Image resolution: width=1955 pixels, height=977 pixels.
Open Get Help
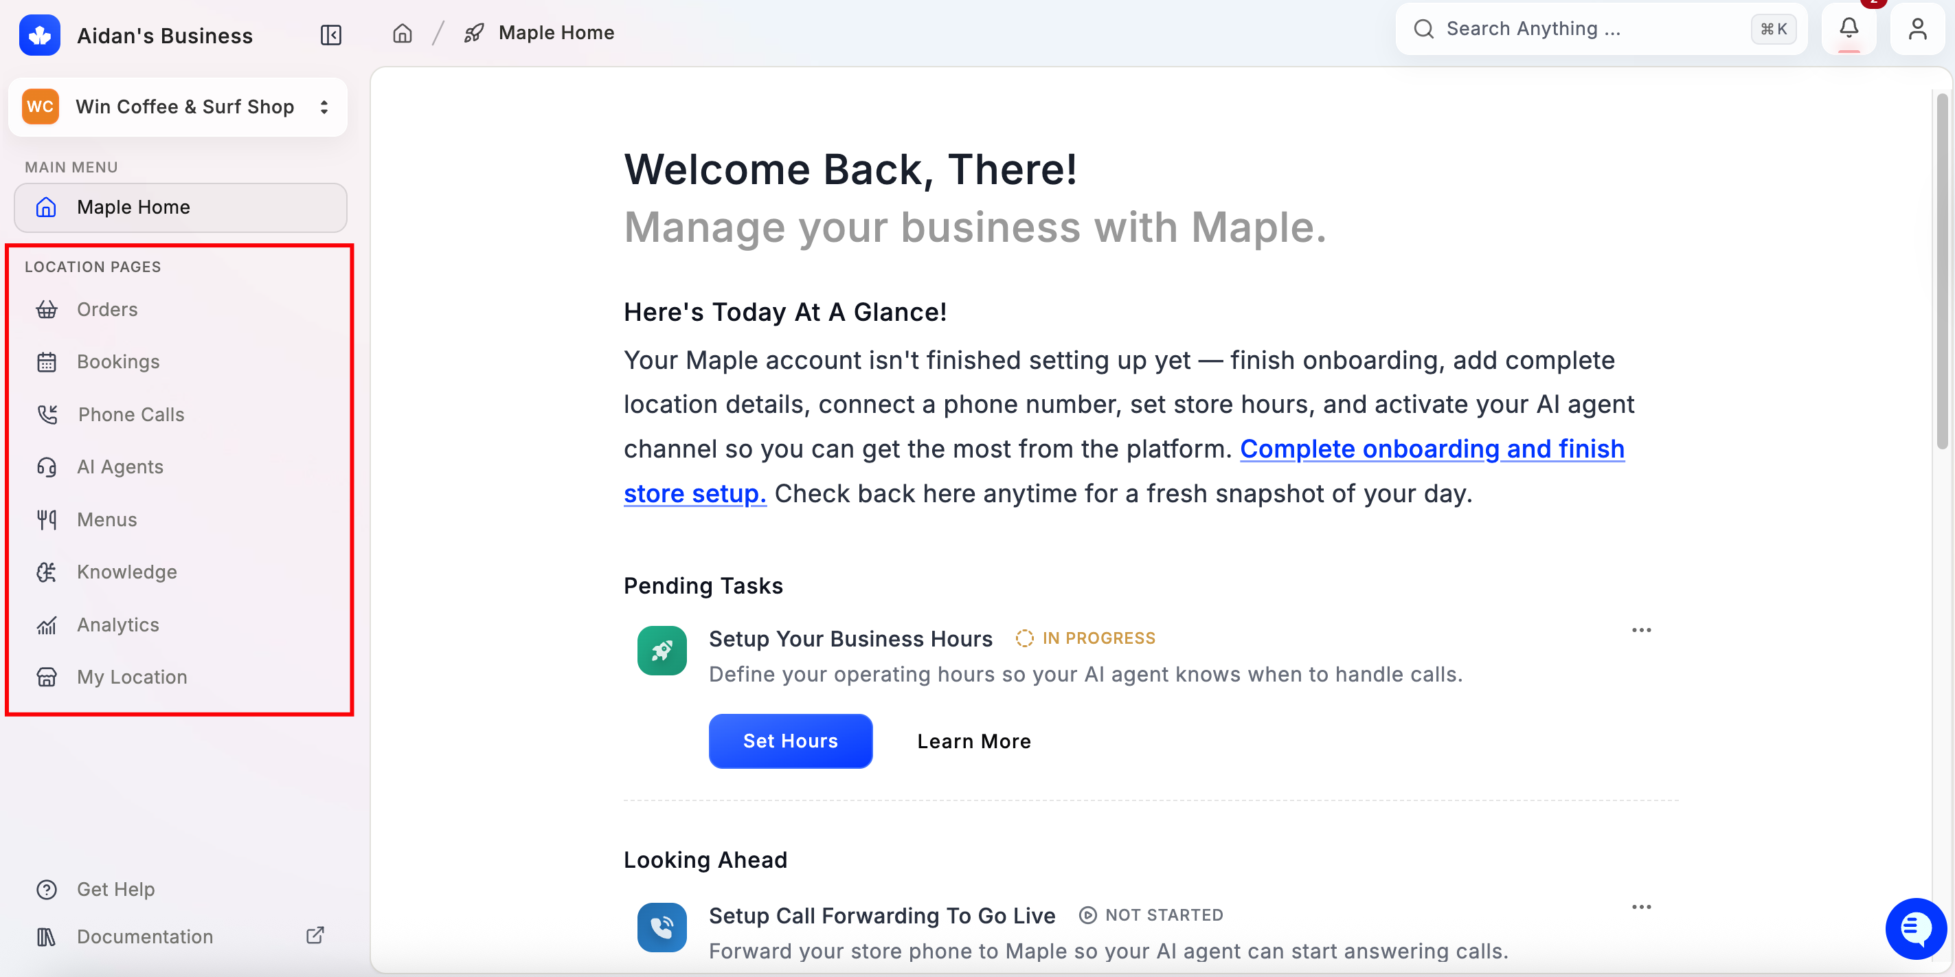[x=115, y=889]
